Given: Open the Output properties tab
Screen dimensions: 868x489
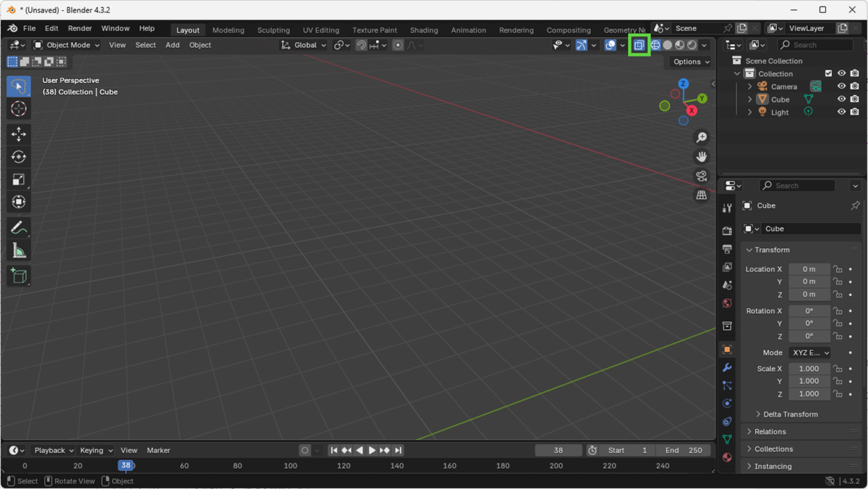Looking at the screenshot, I should point(727,249).
